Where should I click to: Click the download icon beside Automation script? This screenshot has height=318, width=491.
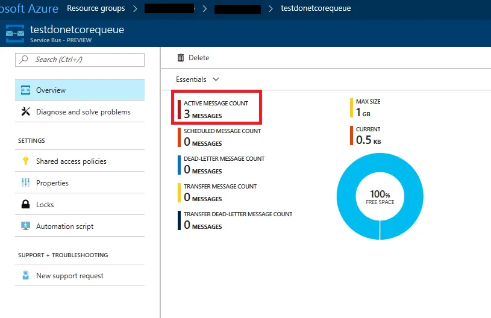click(25, 226)
